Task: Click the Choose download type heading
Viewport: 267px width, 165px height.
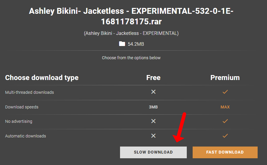Action: [x=42, y=78]
